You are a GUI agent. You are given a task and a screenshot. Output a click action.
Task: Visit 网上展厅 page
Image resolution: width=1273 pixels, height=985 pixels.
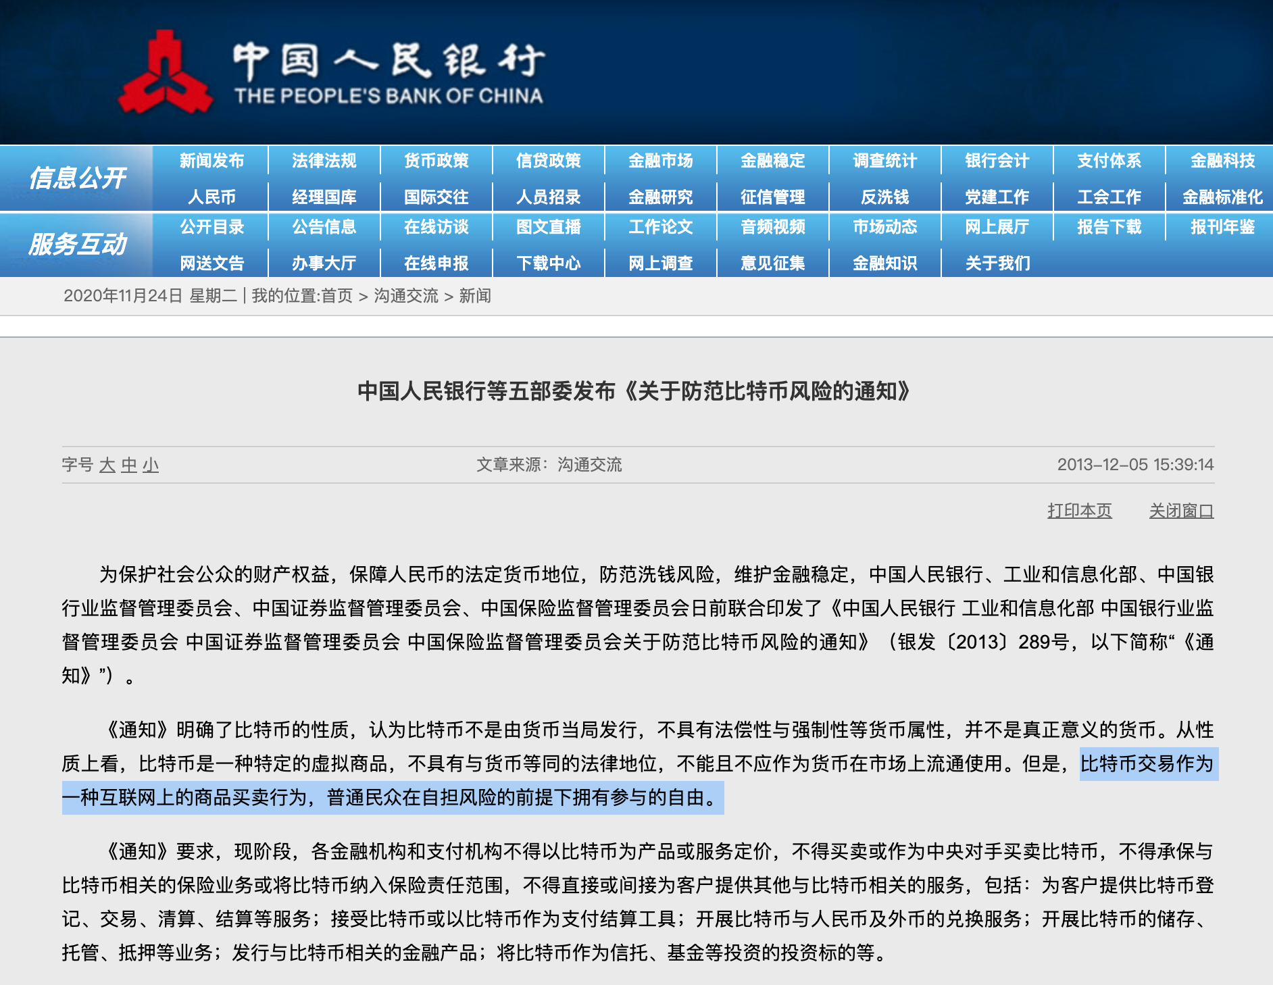coord(997,227)
